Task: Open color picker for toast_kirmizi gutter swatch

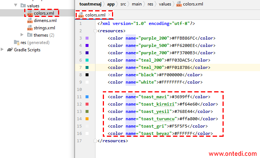Action: pyautogui.click(x=87, y=104)
